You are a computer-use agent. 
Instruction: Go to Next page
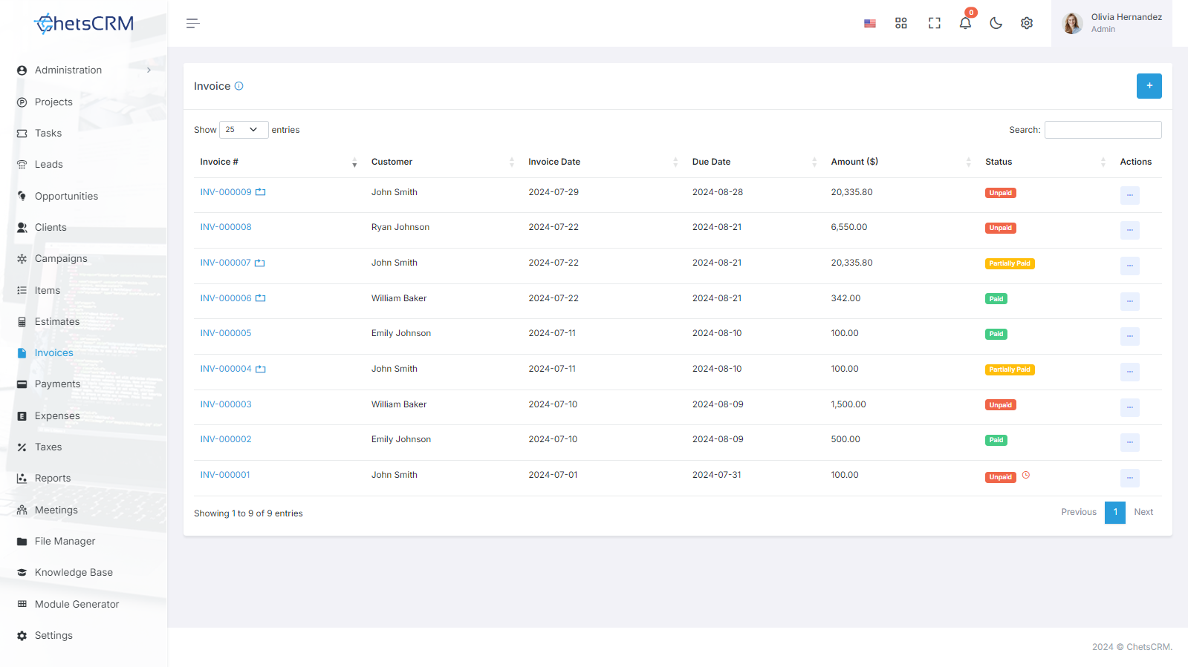pyautogui.click(x=1143, y=512)
